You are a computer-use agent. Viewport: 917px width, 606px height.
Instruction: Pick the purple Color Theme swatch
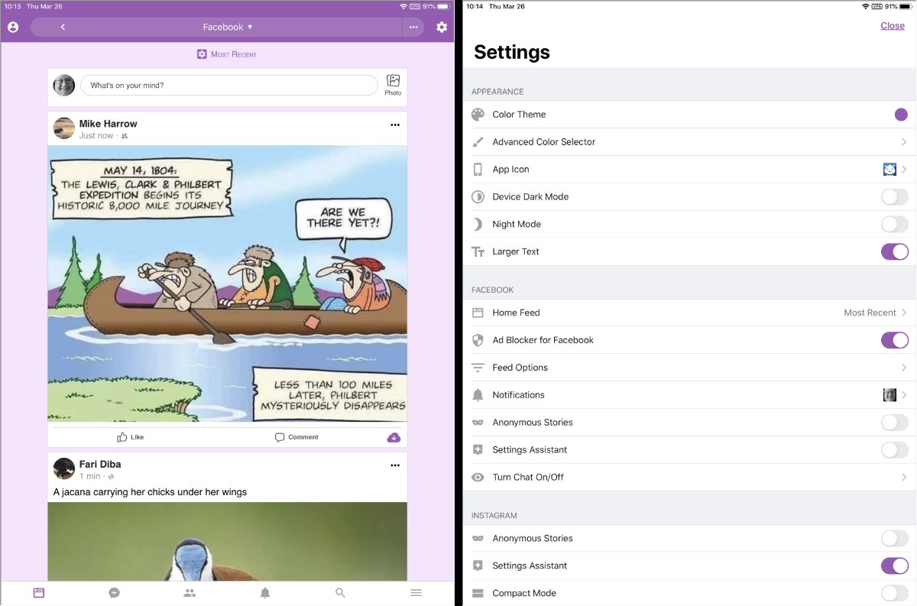901,115
